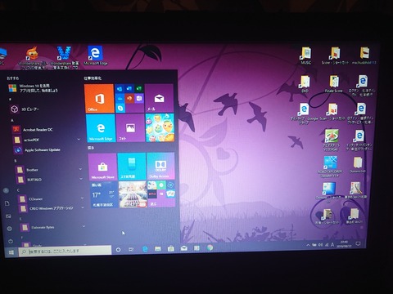
Task: Select the blue V Wondershare desktop icon
Action: point(64,57)
